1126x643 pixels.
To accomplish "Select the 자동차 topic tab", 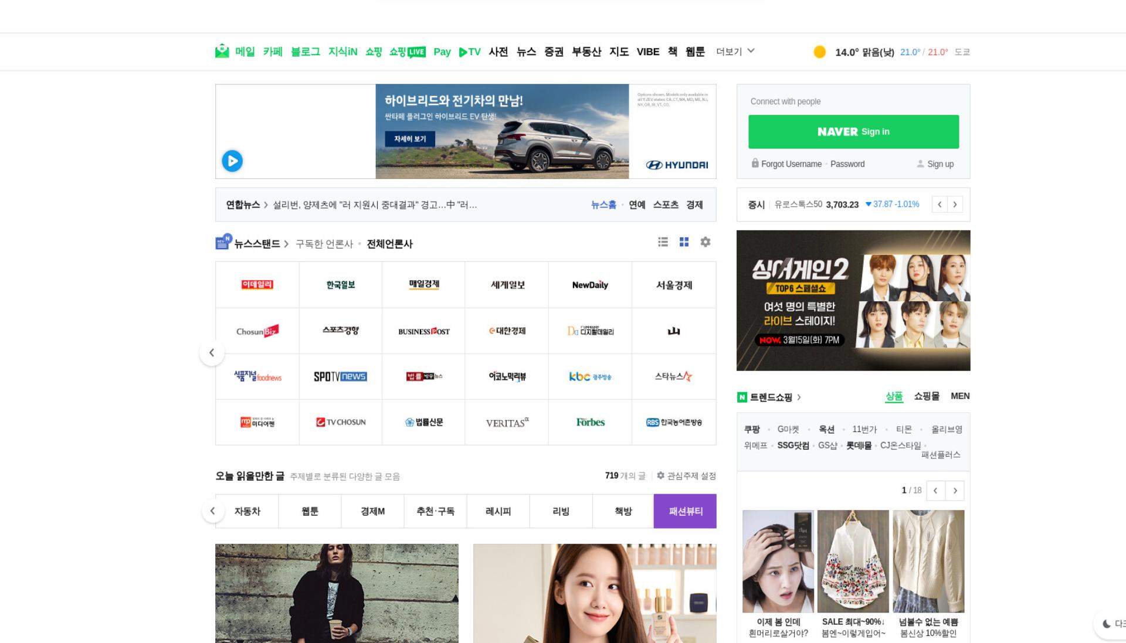I will (x=247, y=511).
